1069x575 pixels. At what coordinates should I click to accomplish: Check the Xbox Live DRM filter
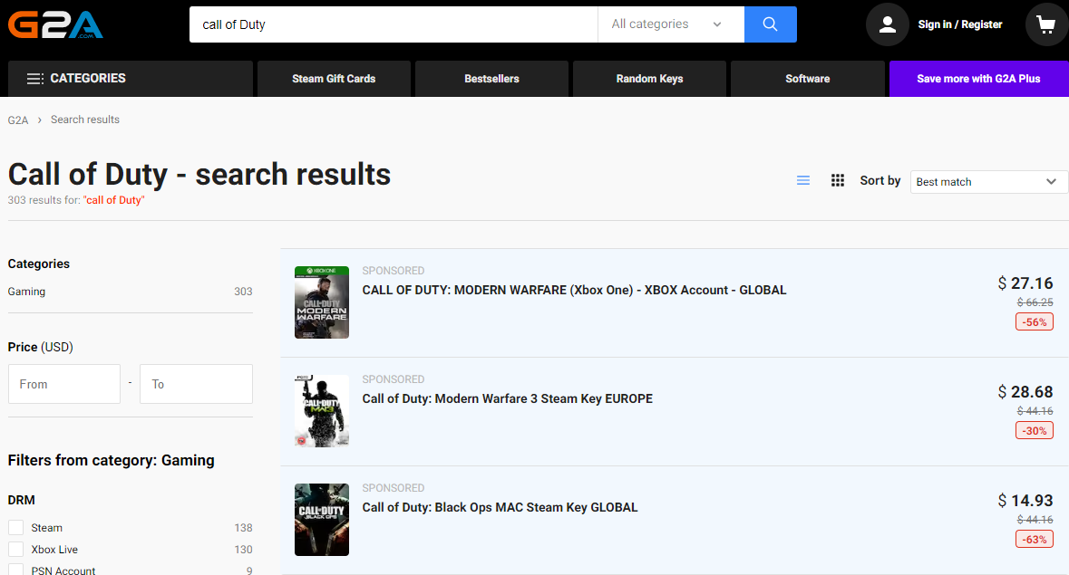(15, 550)
